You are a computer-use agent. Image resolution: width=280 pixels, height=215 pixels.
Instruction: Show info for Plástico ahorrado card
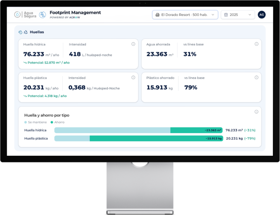coord(256,78)
